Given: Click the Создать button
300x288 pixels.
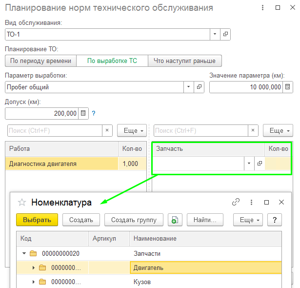Looking at the screenshot, I should pyautogui.click(x=81, y=220).
